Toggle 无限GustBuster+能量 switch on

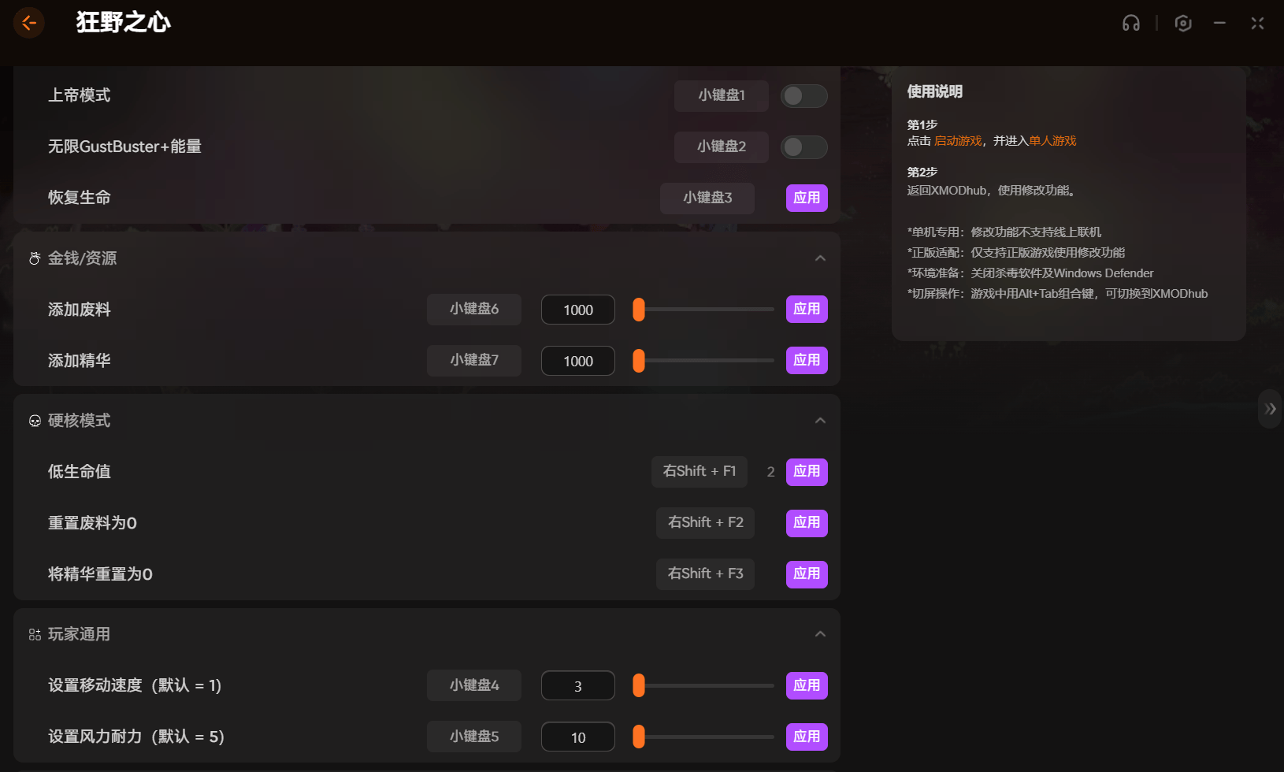[x=803, y=147]
